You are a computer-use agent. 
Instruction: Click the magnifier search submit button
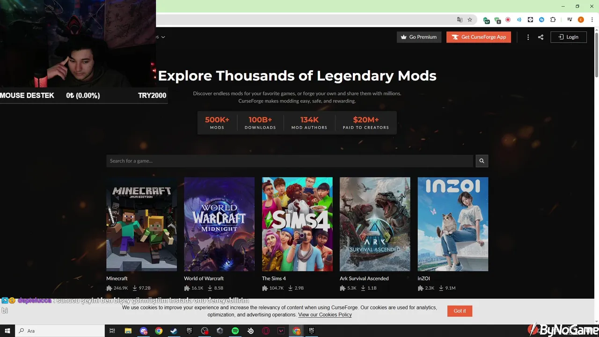482,161
